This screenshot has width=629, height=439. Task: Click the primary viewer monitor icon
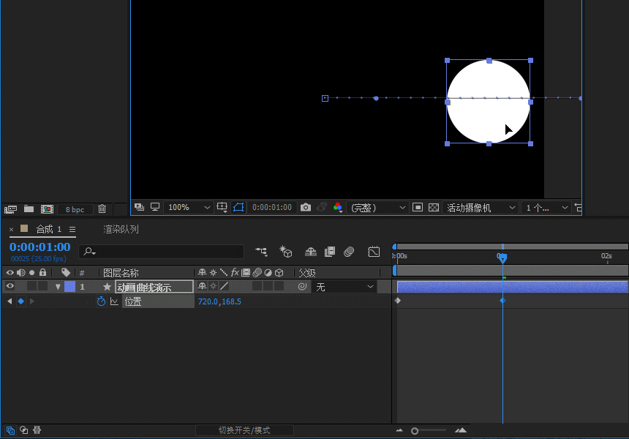point(155,206)
